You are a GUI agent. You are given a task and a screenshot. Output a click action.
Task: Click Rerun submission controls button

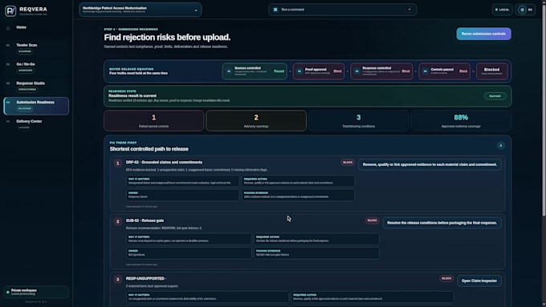(483, 34)
